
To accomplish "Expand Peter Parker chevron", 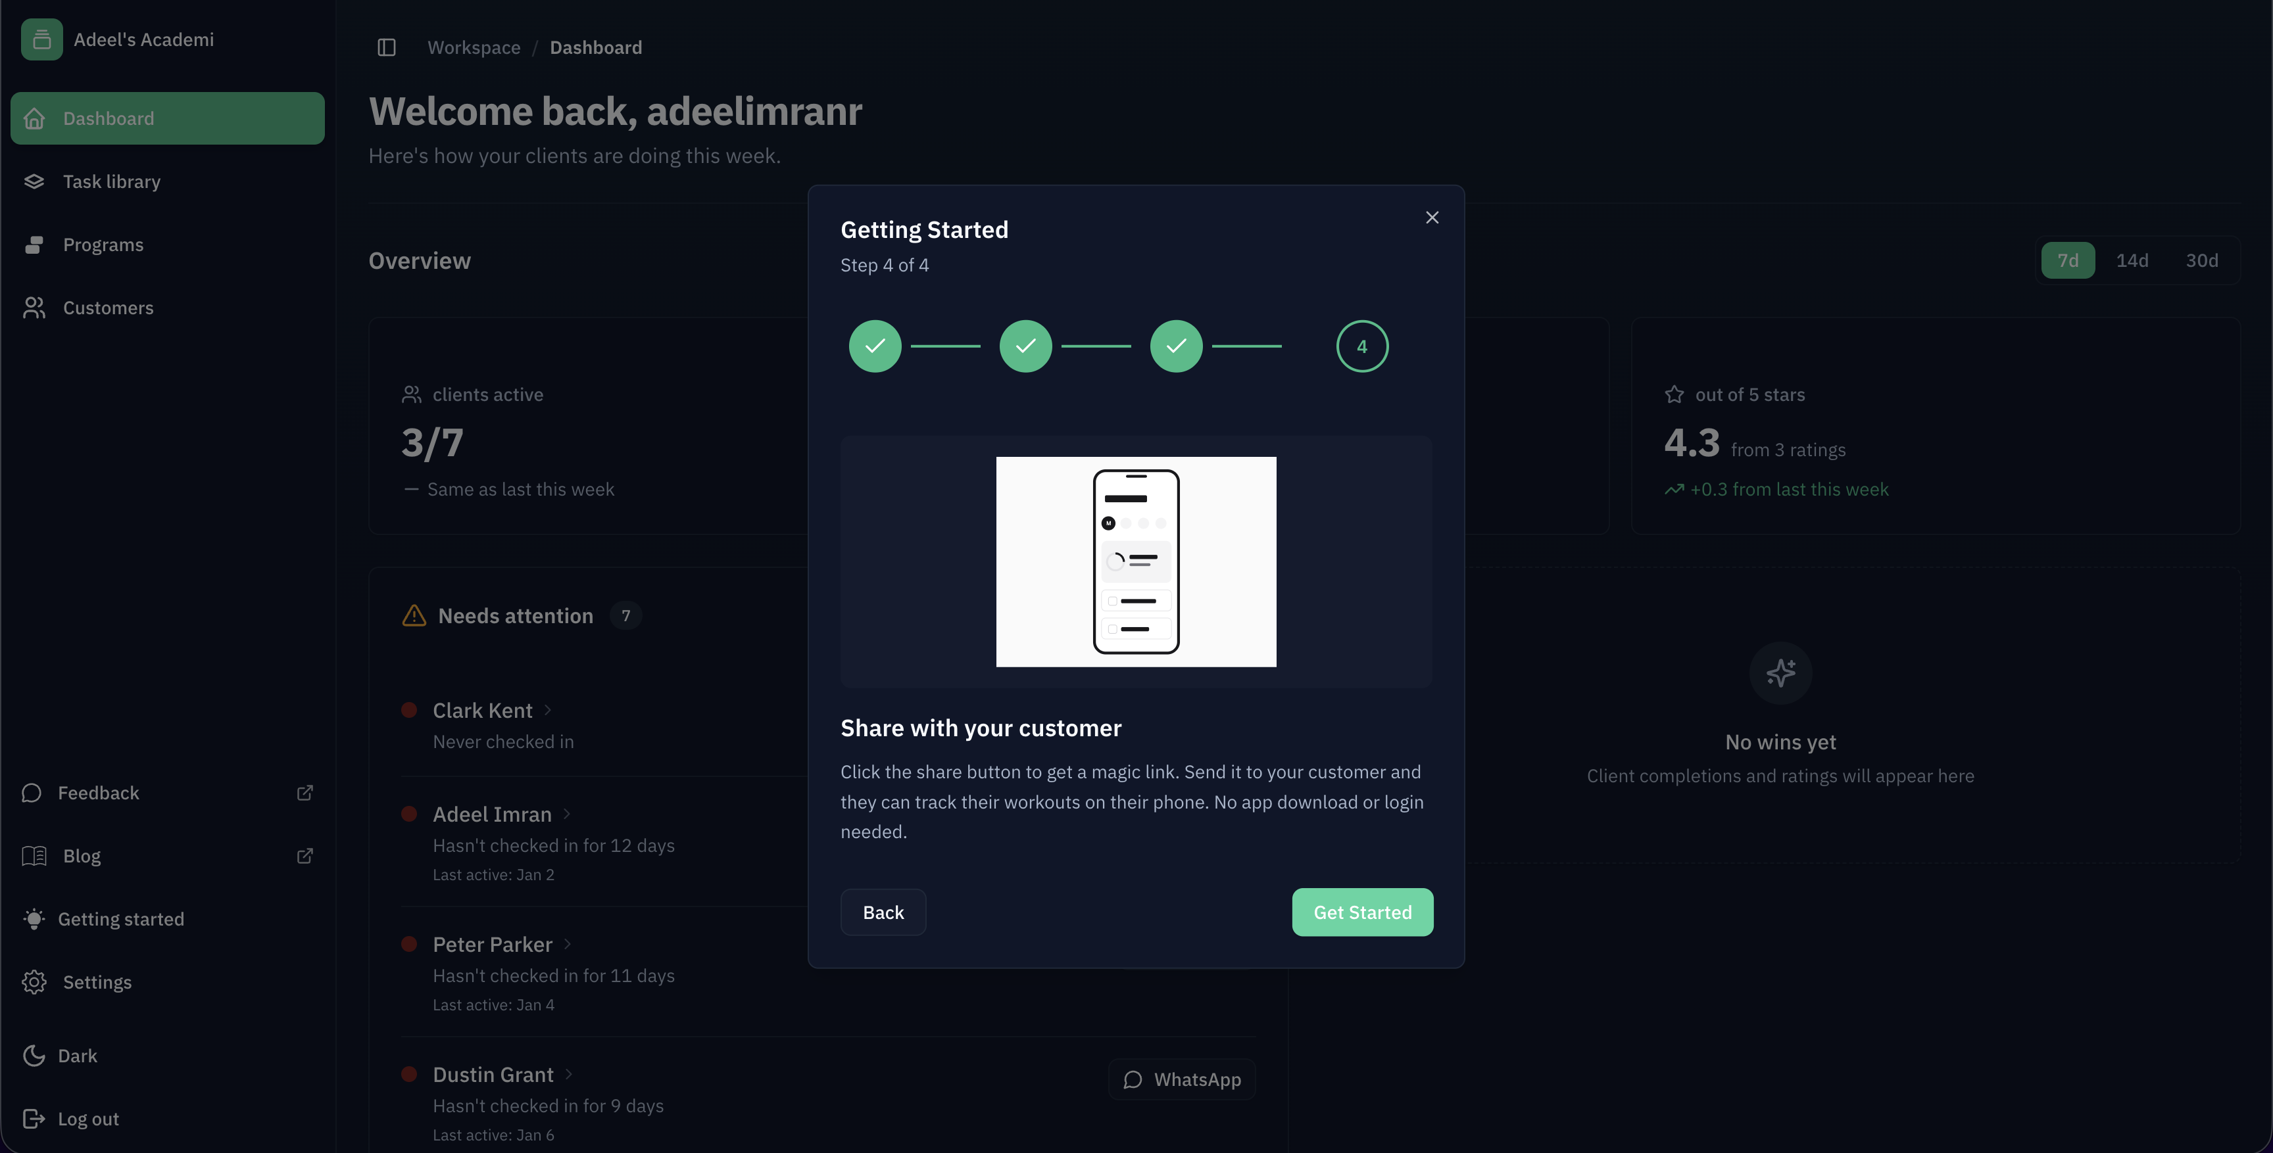I will pos(568,944).
